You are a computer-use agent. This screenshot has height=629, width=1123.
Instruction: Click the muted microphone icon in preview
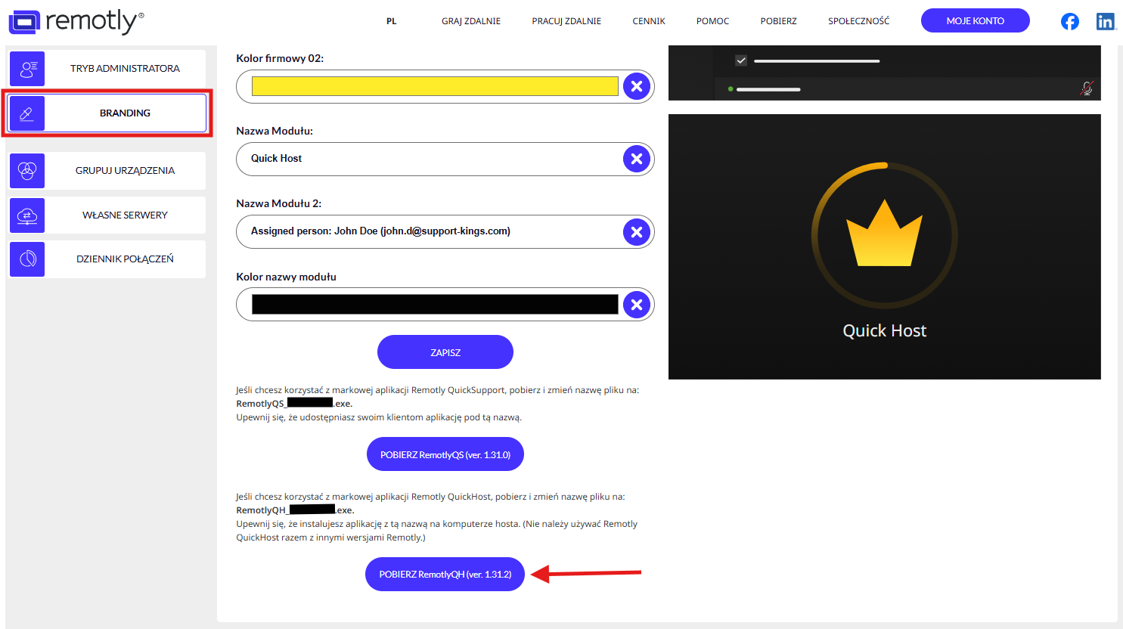point(1086,88)
